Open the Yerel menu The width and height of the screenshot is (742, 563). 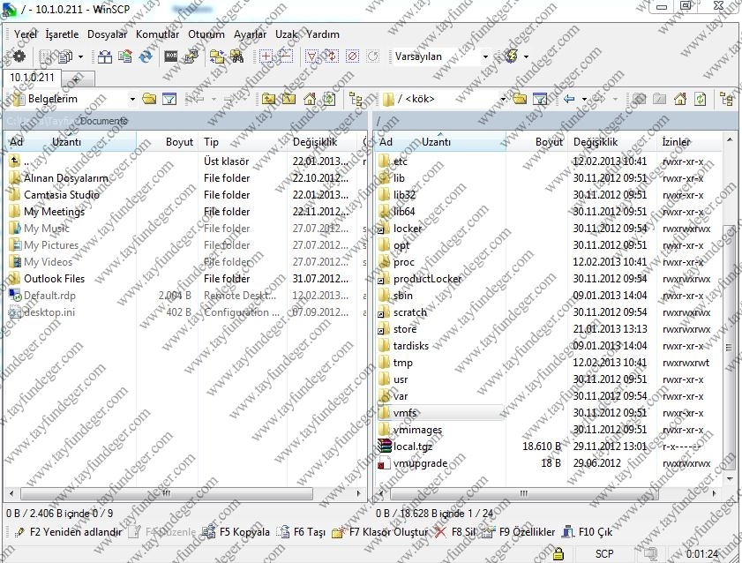click(x=26, y=34)
